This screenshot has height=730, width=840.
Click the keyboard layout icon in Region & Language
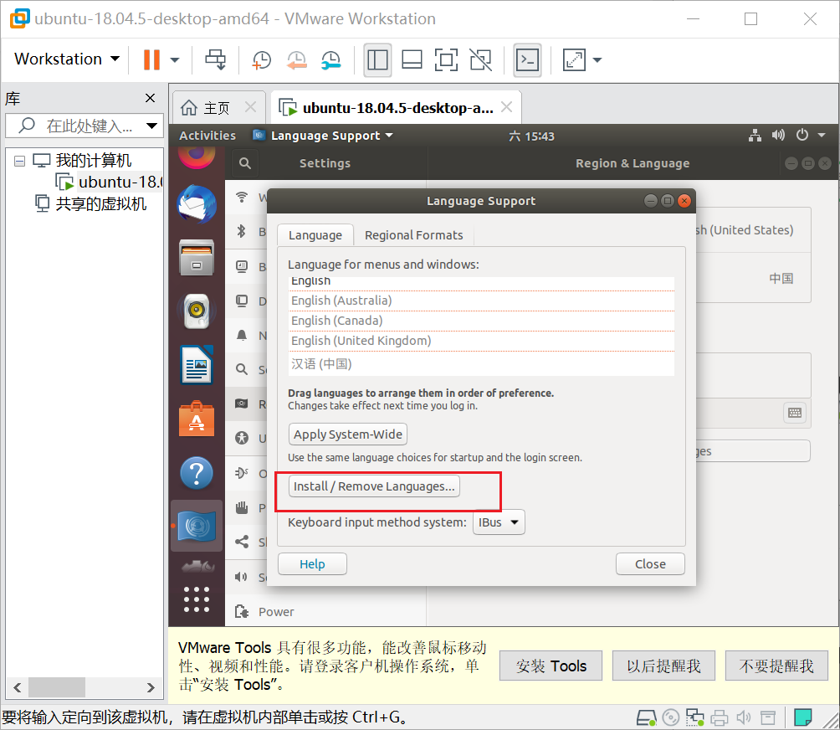tap(795, 413)
